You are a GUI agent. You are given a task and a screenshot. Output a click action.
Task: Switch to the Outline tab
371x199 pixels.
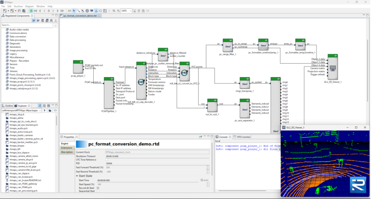(x=7, y=106)
